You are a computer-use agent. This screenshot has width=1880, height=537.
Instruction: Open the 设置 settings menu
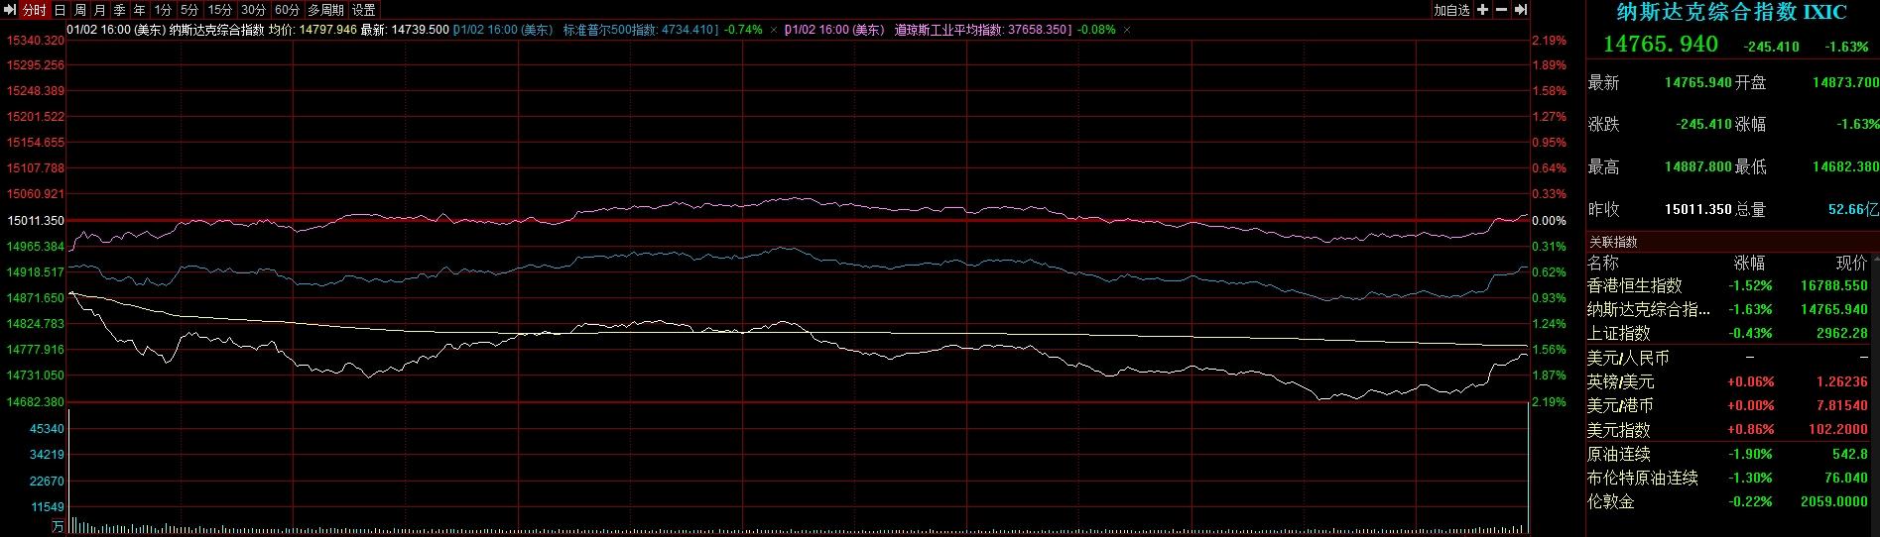point(364,10)
